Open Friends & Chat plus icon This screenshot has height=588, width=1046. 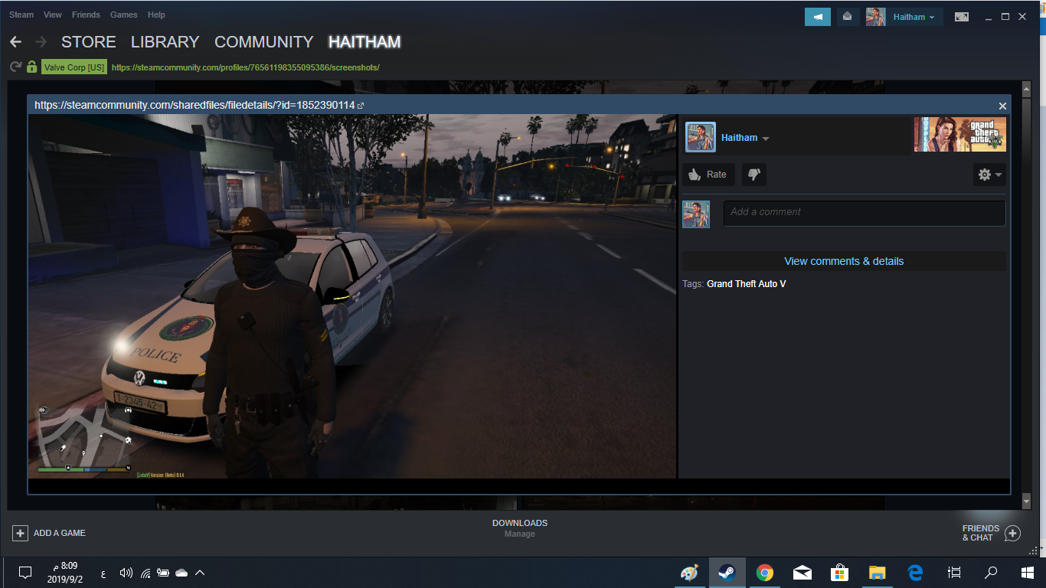pos(1012,533)
